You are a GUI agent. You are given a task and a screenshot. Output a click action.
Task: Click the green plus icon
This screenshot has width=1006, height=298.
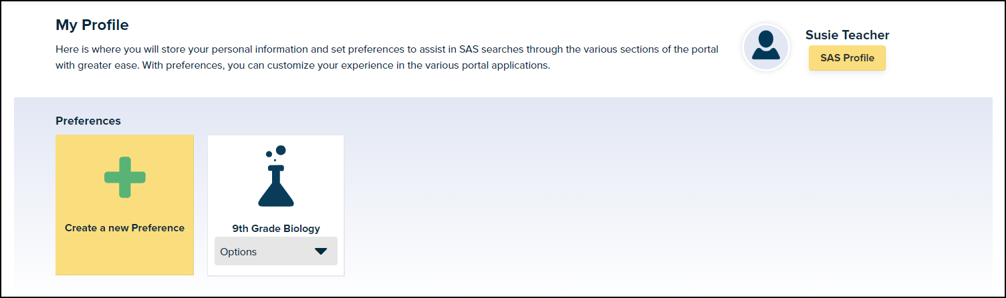[125, 177]
